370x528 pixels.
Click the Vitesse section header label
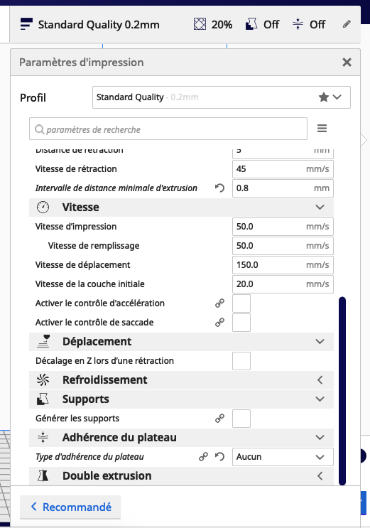point(81,207)
